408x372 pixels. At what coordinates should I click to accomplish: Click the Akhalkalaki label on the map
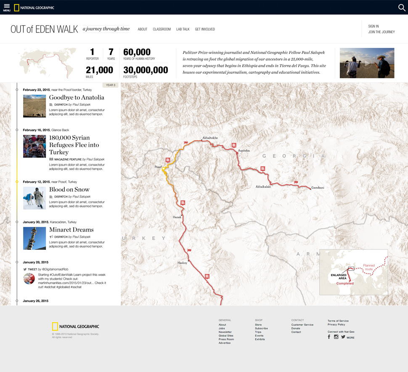(263, 187)
